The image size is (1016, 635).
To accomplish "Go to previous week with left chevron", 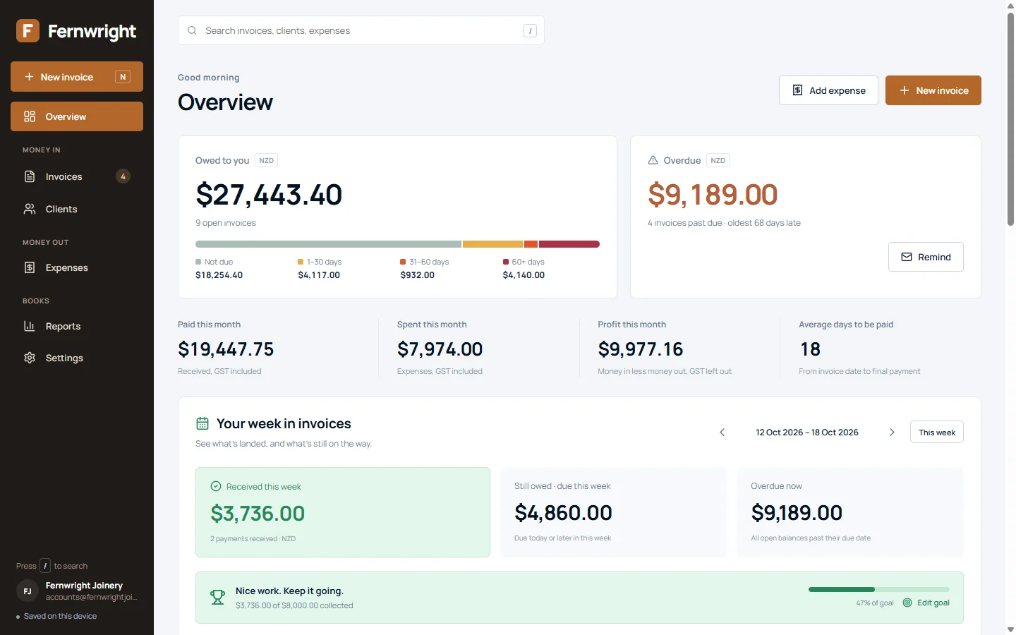I will tap(722, 432).
